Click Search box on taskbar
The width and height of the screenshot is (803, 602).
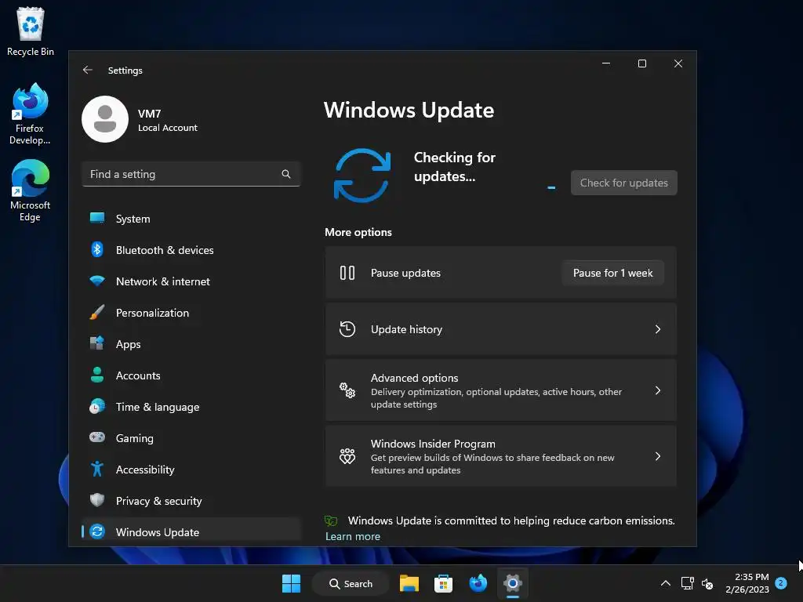(351, 583)
